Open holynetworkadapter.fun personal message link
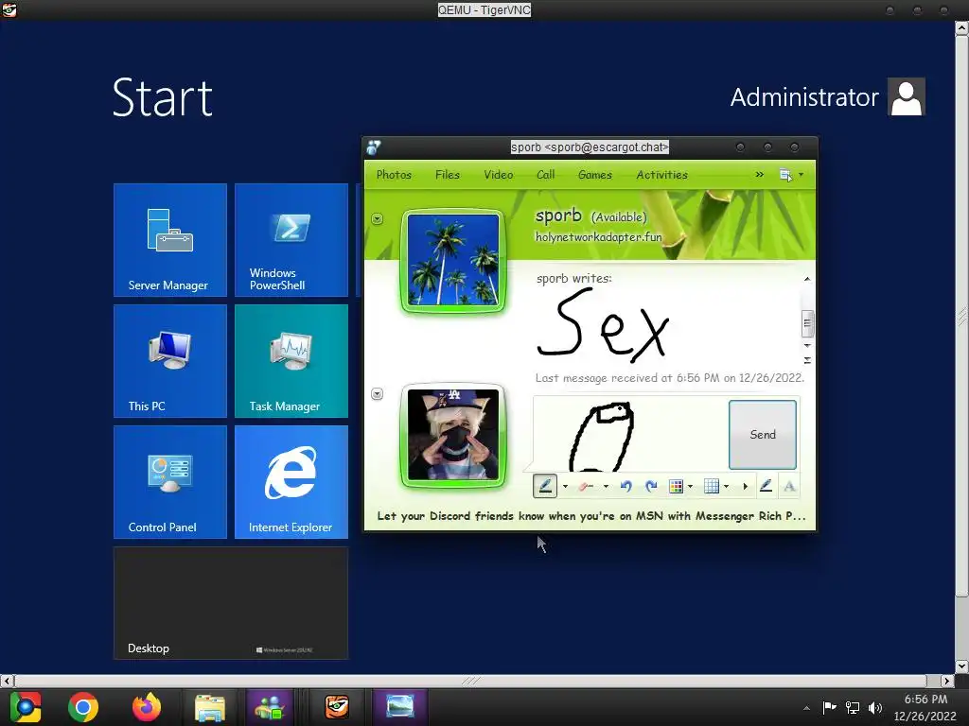The height and width of the screenshot is (726, 969). [x=598, y=237]
